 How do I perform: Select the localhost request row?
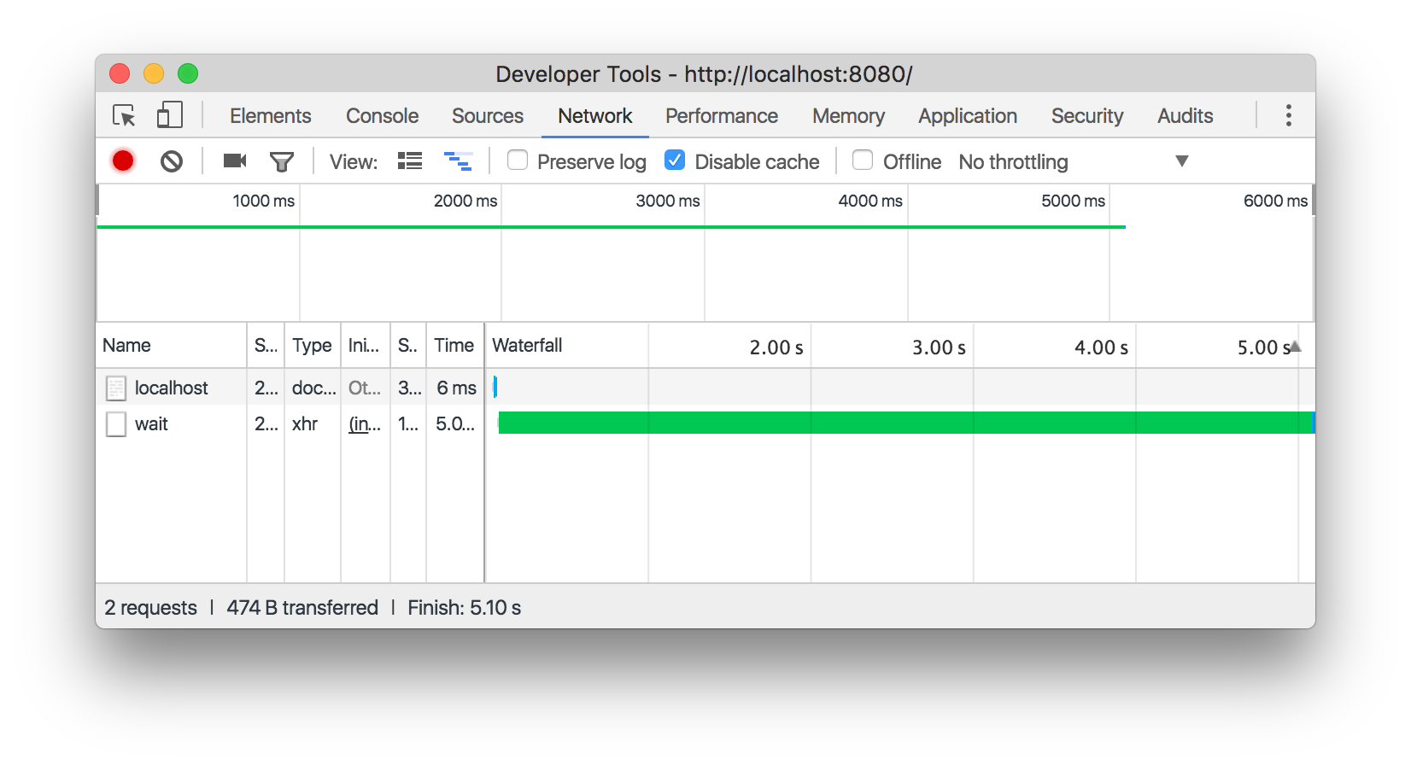705,388
